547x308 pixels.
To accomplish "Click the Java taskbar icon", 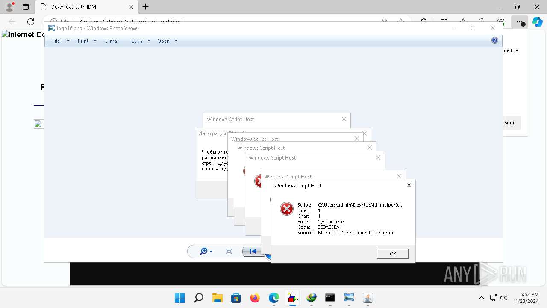I will pyautogui.click(x=368, y=298).
